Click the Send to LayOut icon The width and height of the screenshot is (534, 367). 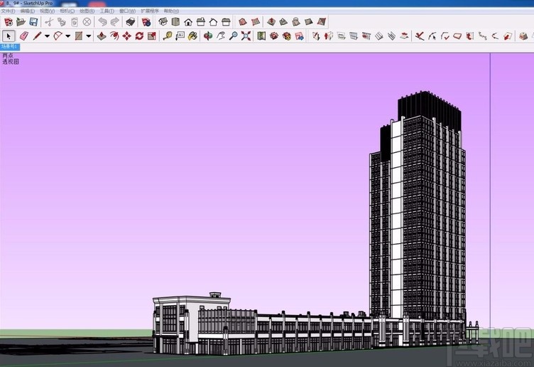coord(300,36)
